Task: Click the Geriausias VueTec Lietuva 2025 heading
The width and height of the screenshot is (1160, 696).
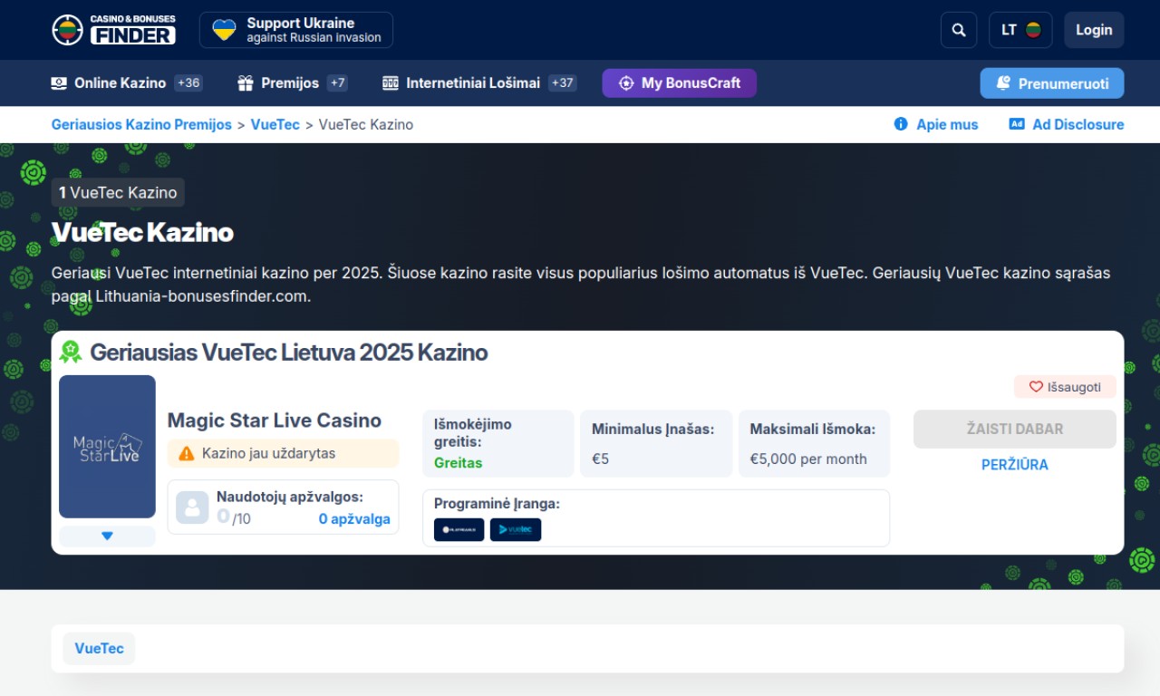Action: pyautogui.click(x=289, y=353)
